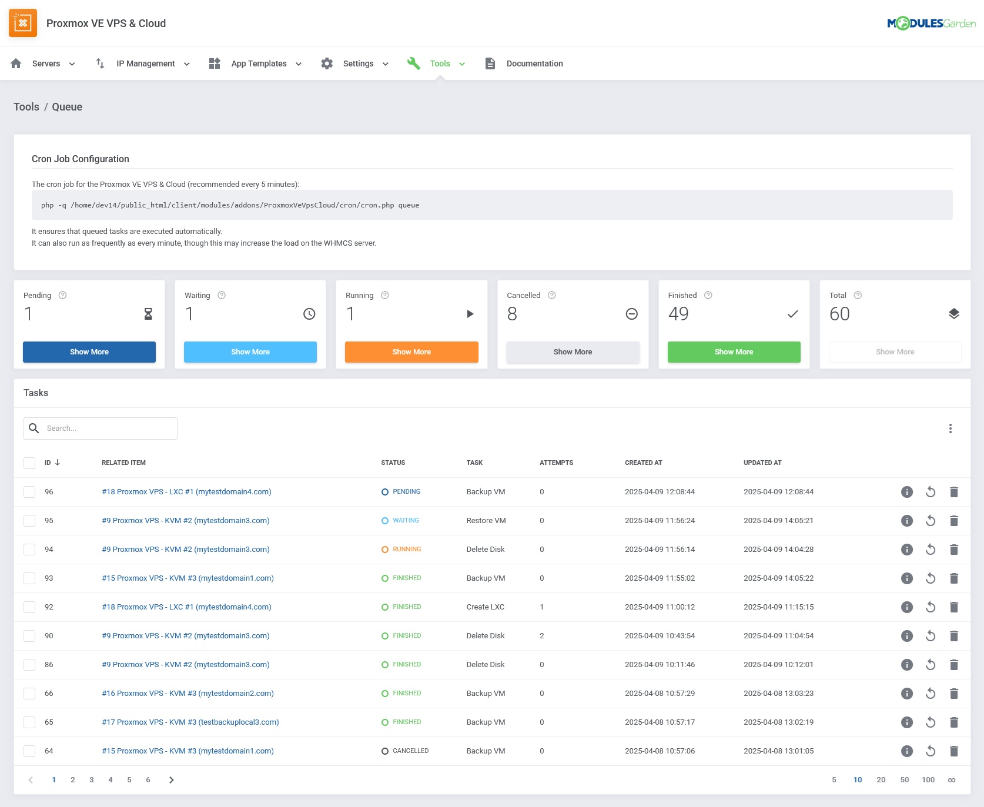This screenshot has width=984, height=807.
Task: Select the checkbox next to task 96
Action: tap(29, 491)
